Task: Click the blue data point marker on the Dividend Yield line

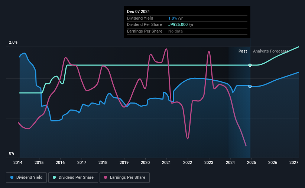Action: [250, 86]
